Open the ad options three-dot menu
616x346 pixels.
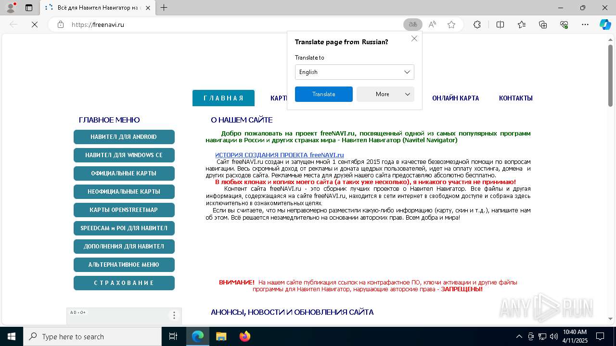[x=174, y=315]
